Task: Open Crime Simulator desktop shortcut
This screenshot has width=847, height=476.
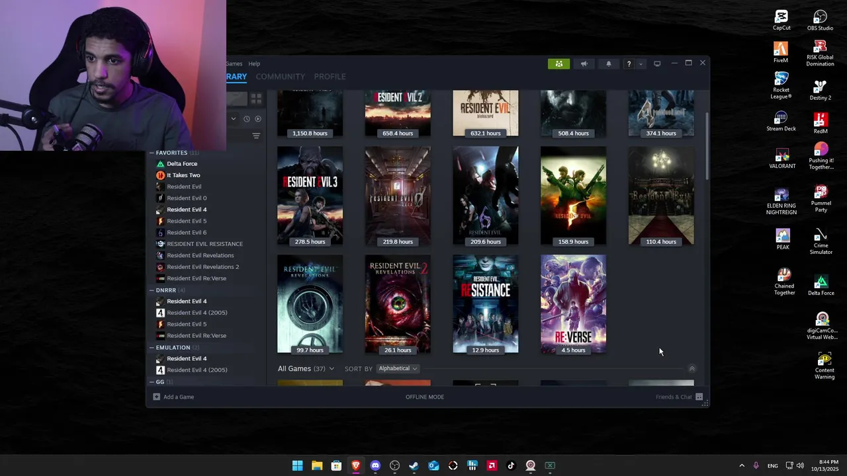Action: [821, 242]
